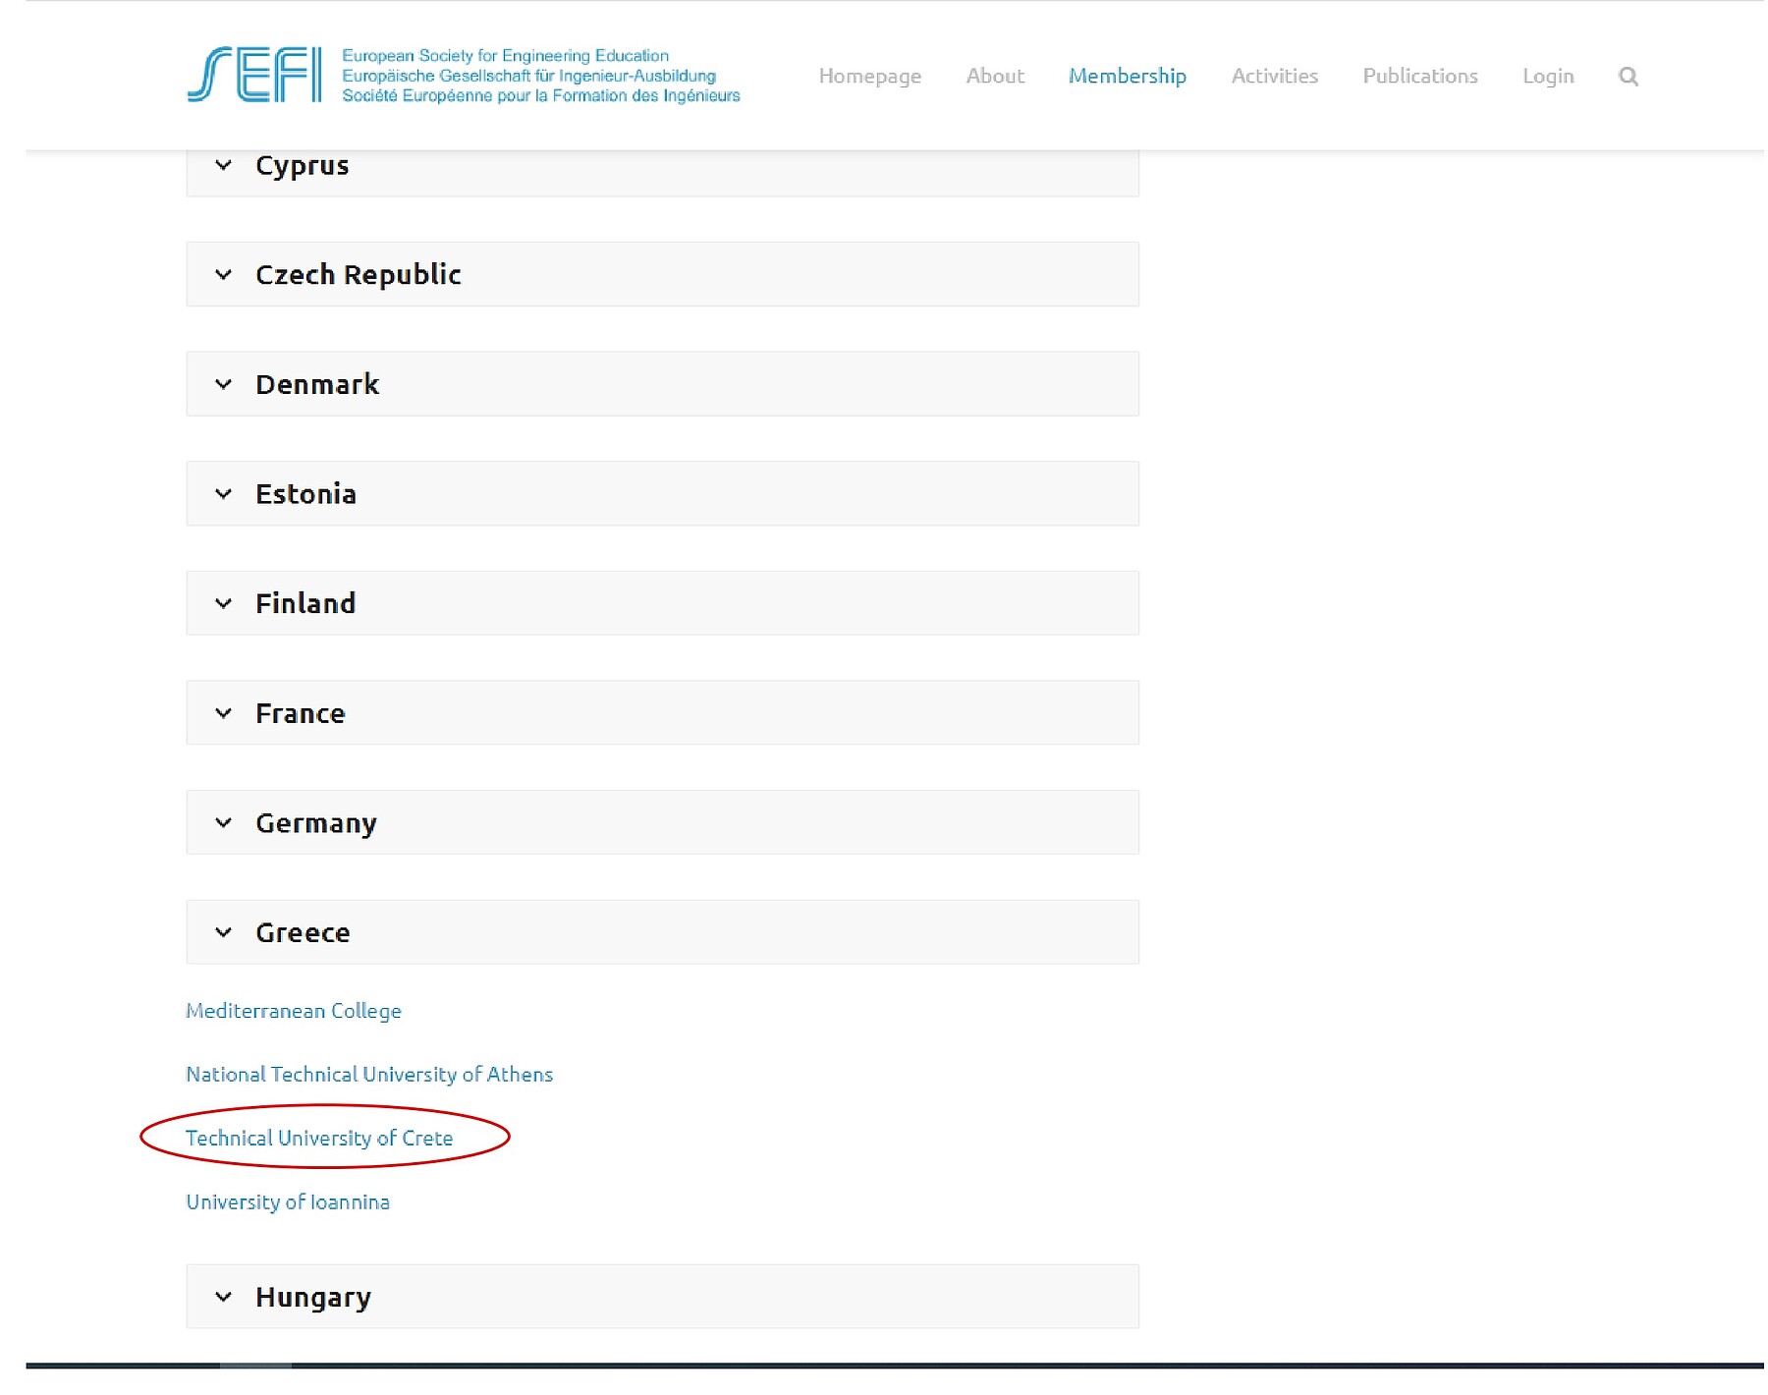The width and height of the screenshot is (1768, 1395).
Task: Open University of Ioannina link
Action: [x=288, y=1201]
